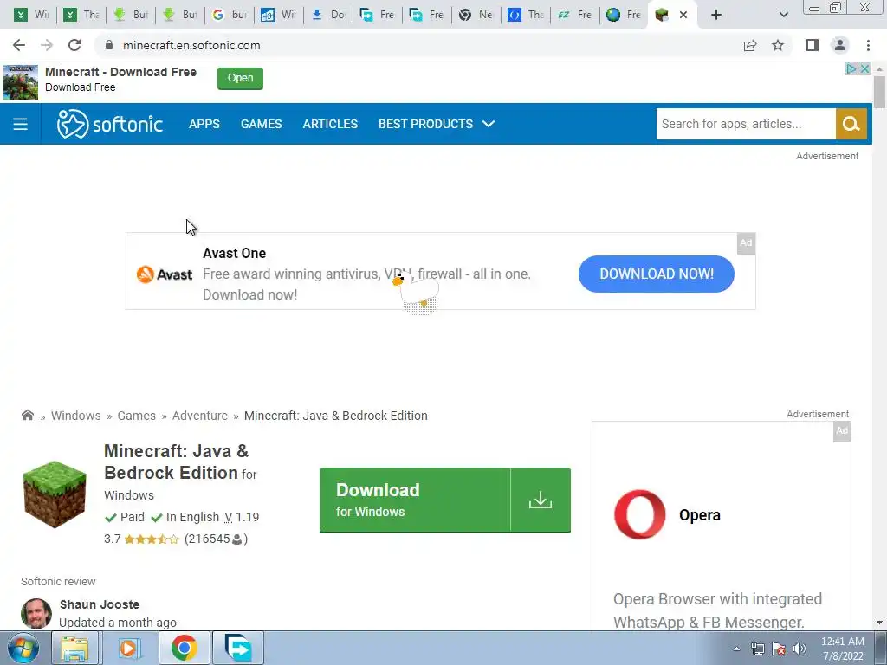This screenshot has height=665, width=887.
Task: Open the Softonic hamburger menu
Action: (x=21, y=124)
